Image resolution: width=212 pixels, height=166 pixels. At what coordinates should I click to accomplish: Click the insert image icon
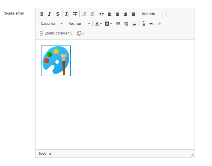pos(134,24)
